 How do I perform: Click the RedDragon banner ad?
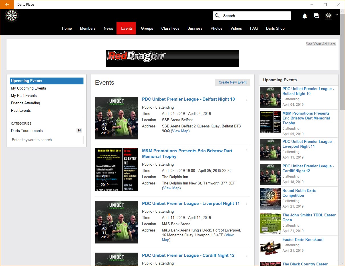tap(173, 59)
